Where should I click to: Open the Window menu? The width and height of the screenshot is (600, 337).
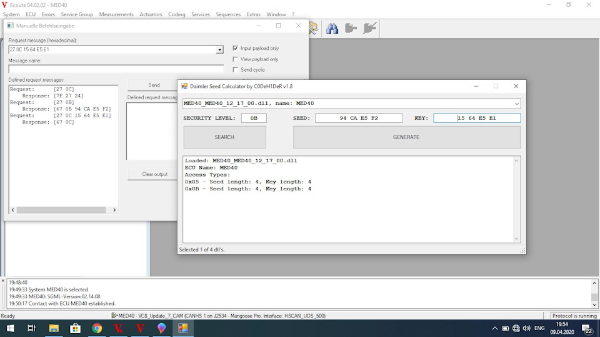(x=276, y=14)
